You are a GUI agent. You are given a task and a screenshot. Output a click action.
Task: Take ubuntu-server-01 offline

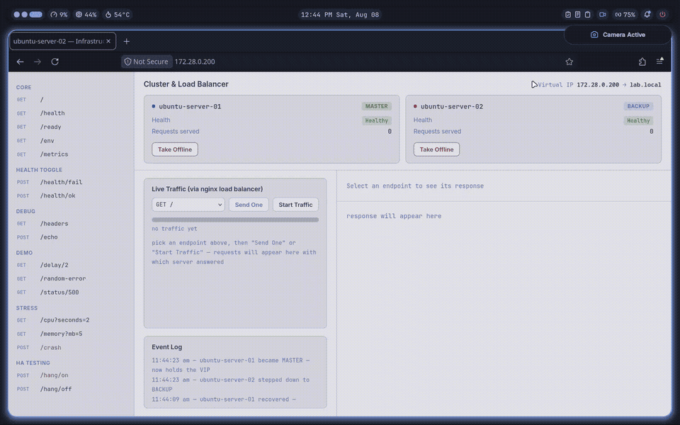pyautogui.click(x=175, y=149)
